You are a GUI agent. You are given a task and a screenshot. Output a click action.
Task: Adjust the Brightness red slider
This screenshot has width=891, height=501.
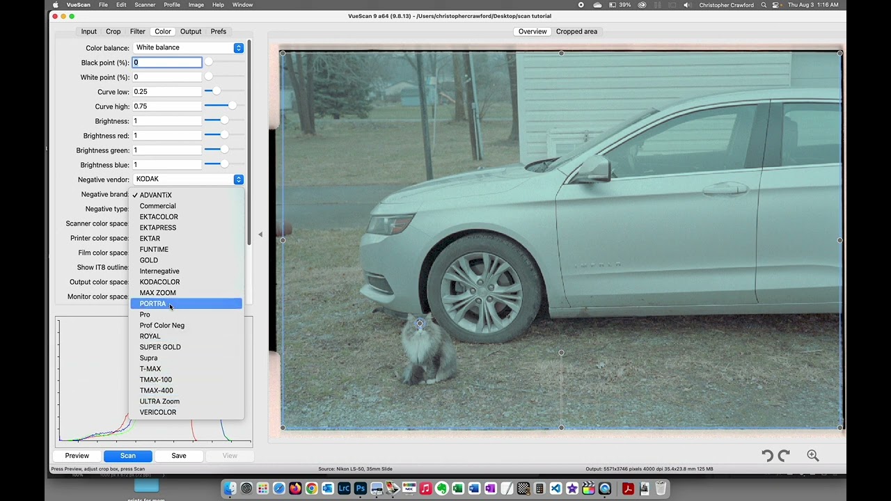224,136
